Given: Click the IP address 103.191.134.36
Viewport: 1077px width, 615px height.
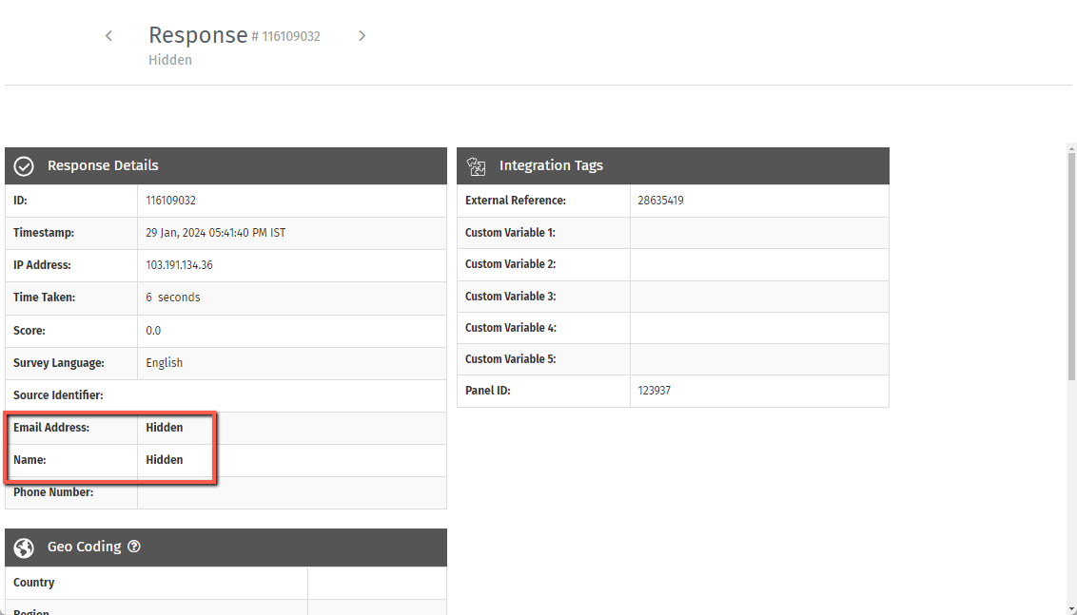Looking at the screenshot, I should 180,265.
